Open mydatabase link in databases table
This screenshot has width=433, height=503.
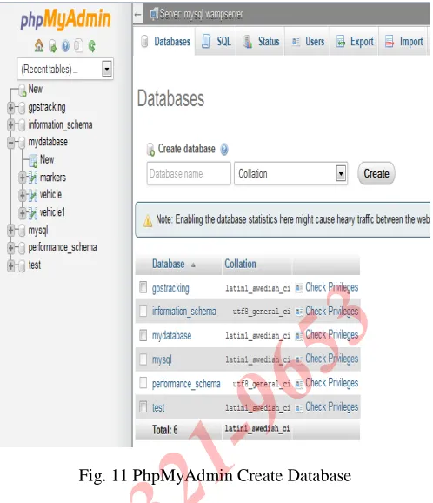click(171, 336)
